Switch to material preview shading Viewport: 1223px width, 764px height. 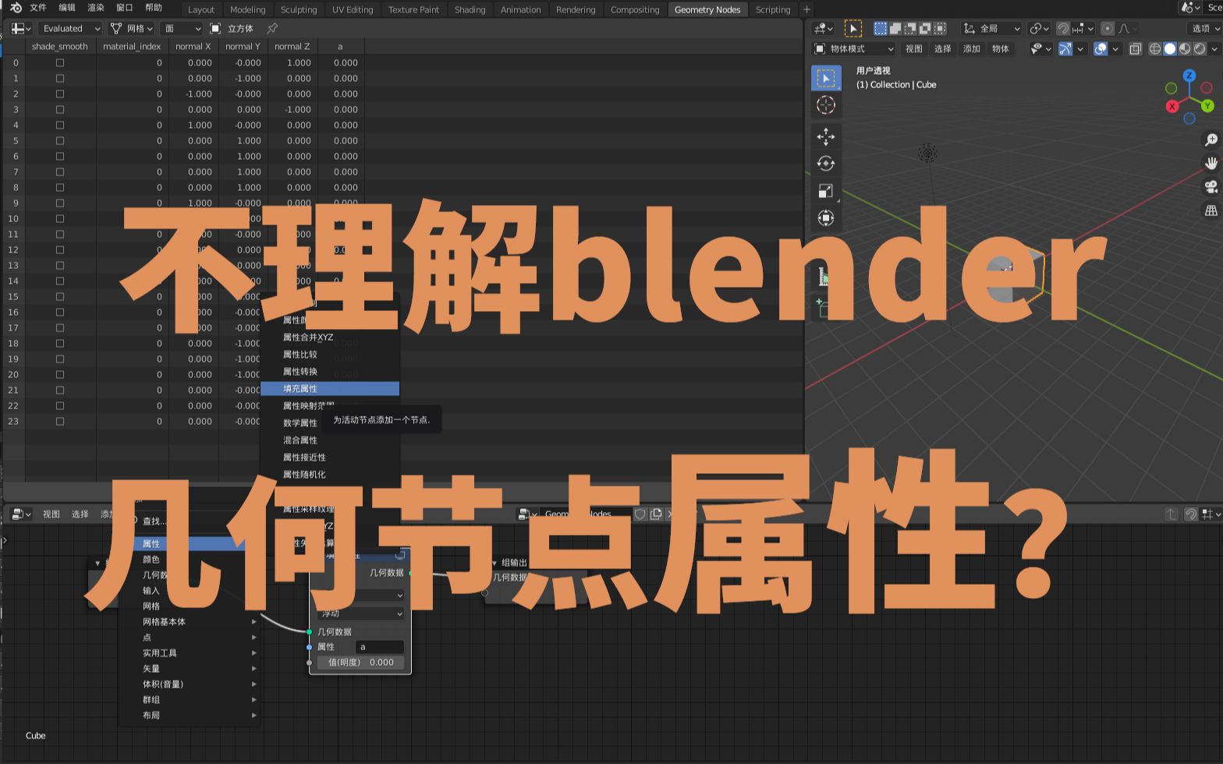pos(1185,48)
